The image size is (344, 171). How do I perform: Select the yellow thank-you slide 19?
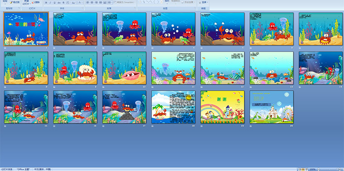[x=222, y=107]
